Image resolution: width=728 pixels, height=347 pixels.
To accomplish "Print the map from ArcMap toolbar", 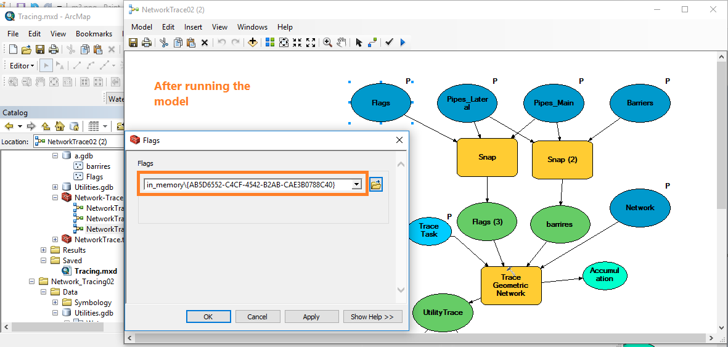I will [x=54, y=49].
